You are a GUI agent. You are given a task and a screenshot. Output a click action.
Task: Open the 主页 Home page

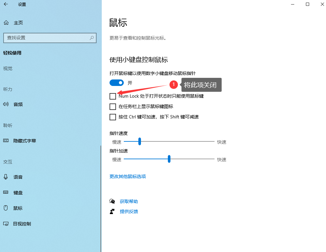click(x=18, y=23)
